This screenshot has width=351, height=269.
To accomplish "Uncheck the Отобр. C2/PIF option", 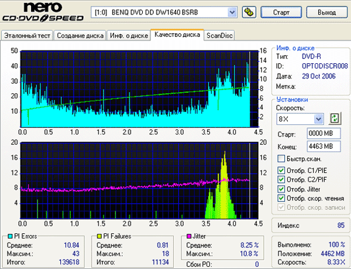I will point(281,180).
